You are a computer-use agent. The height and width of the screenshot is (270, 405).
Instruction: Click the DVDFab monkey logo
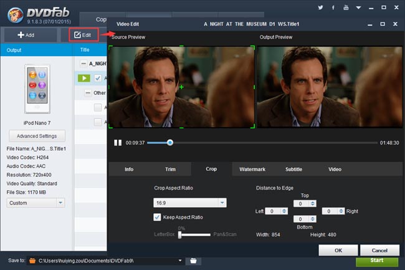click(x=15, y=15)
